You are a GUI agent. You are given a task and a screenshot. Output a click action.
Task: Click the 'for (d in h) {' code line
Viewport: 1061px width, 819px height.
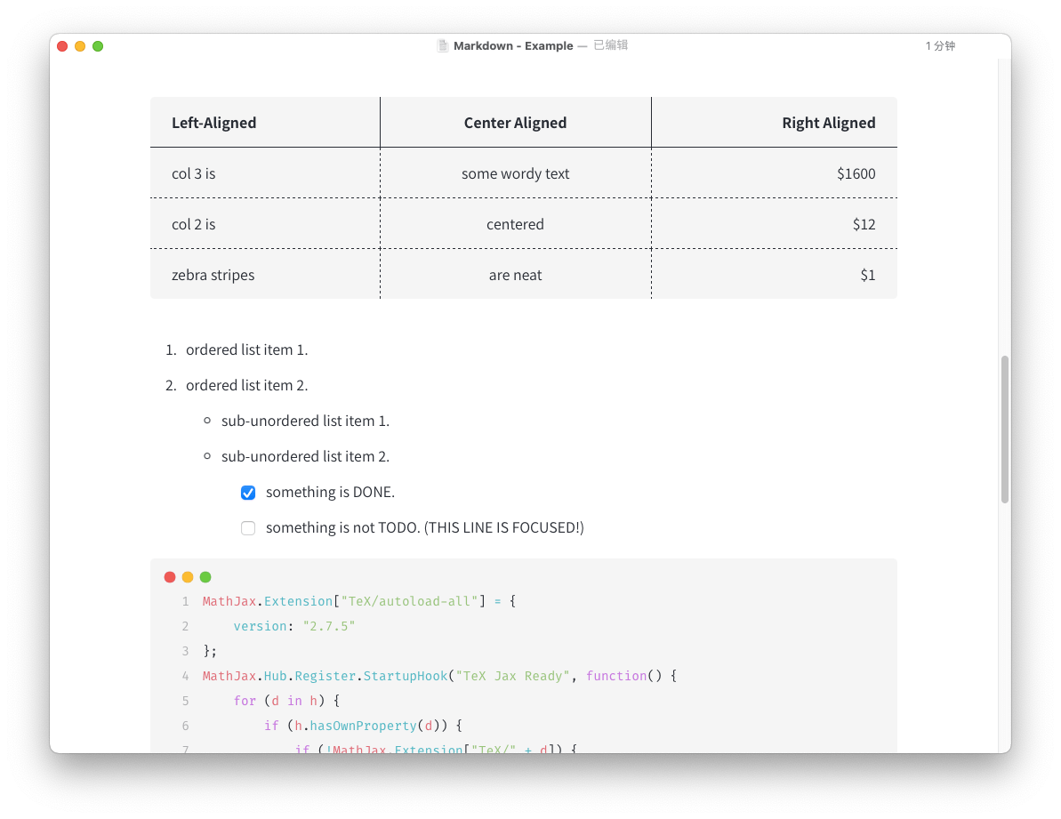[286, 701]
